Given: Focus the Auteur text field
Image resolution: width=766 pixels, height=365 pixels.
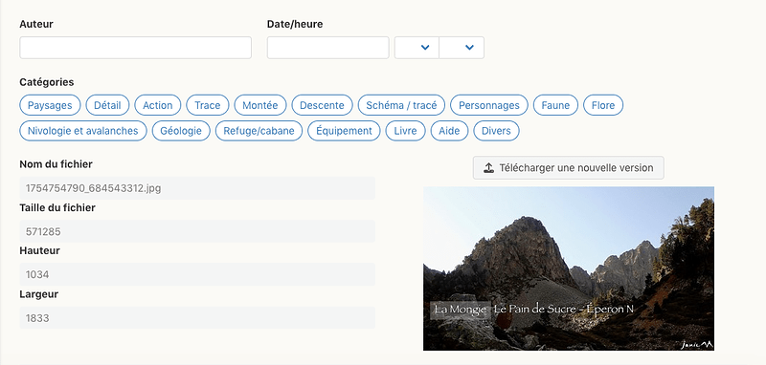Looking at the screenshot, I should click(x=135, y=48).
